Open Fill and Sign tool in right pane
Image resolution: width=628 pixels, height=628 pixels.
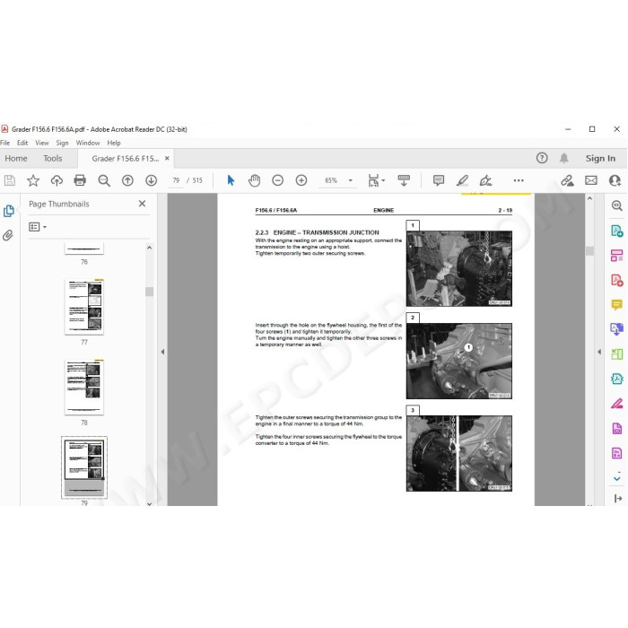coord(617,404)
